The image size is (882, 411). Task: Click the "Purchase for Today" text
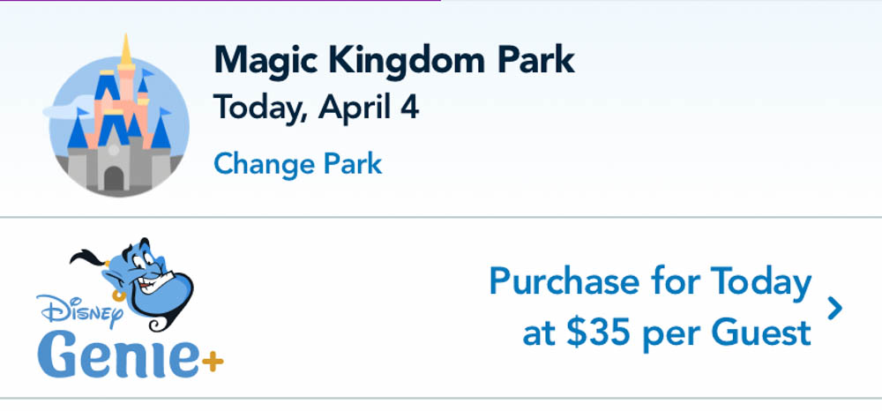(x=650, y=283)
